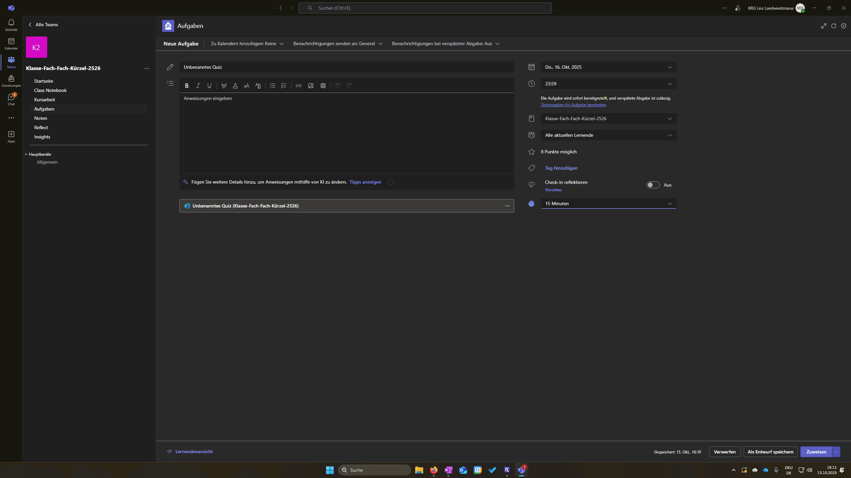Screen dimensions: 851x478
Task: Click Tag hinzufügen link
Action: coord(561,168)
